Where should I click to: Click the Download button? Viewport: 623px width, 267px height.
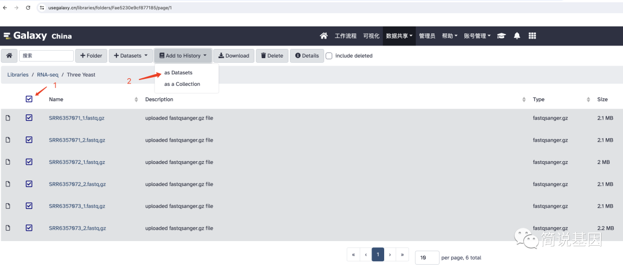(x=234, y=56)
